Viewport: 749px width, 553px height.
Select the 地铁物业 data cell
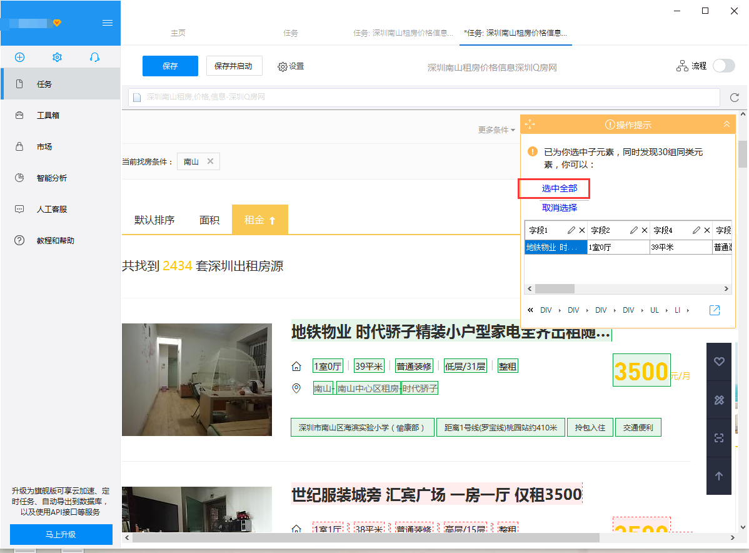(x=556, y=247)
